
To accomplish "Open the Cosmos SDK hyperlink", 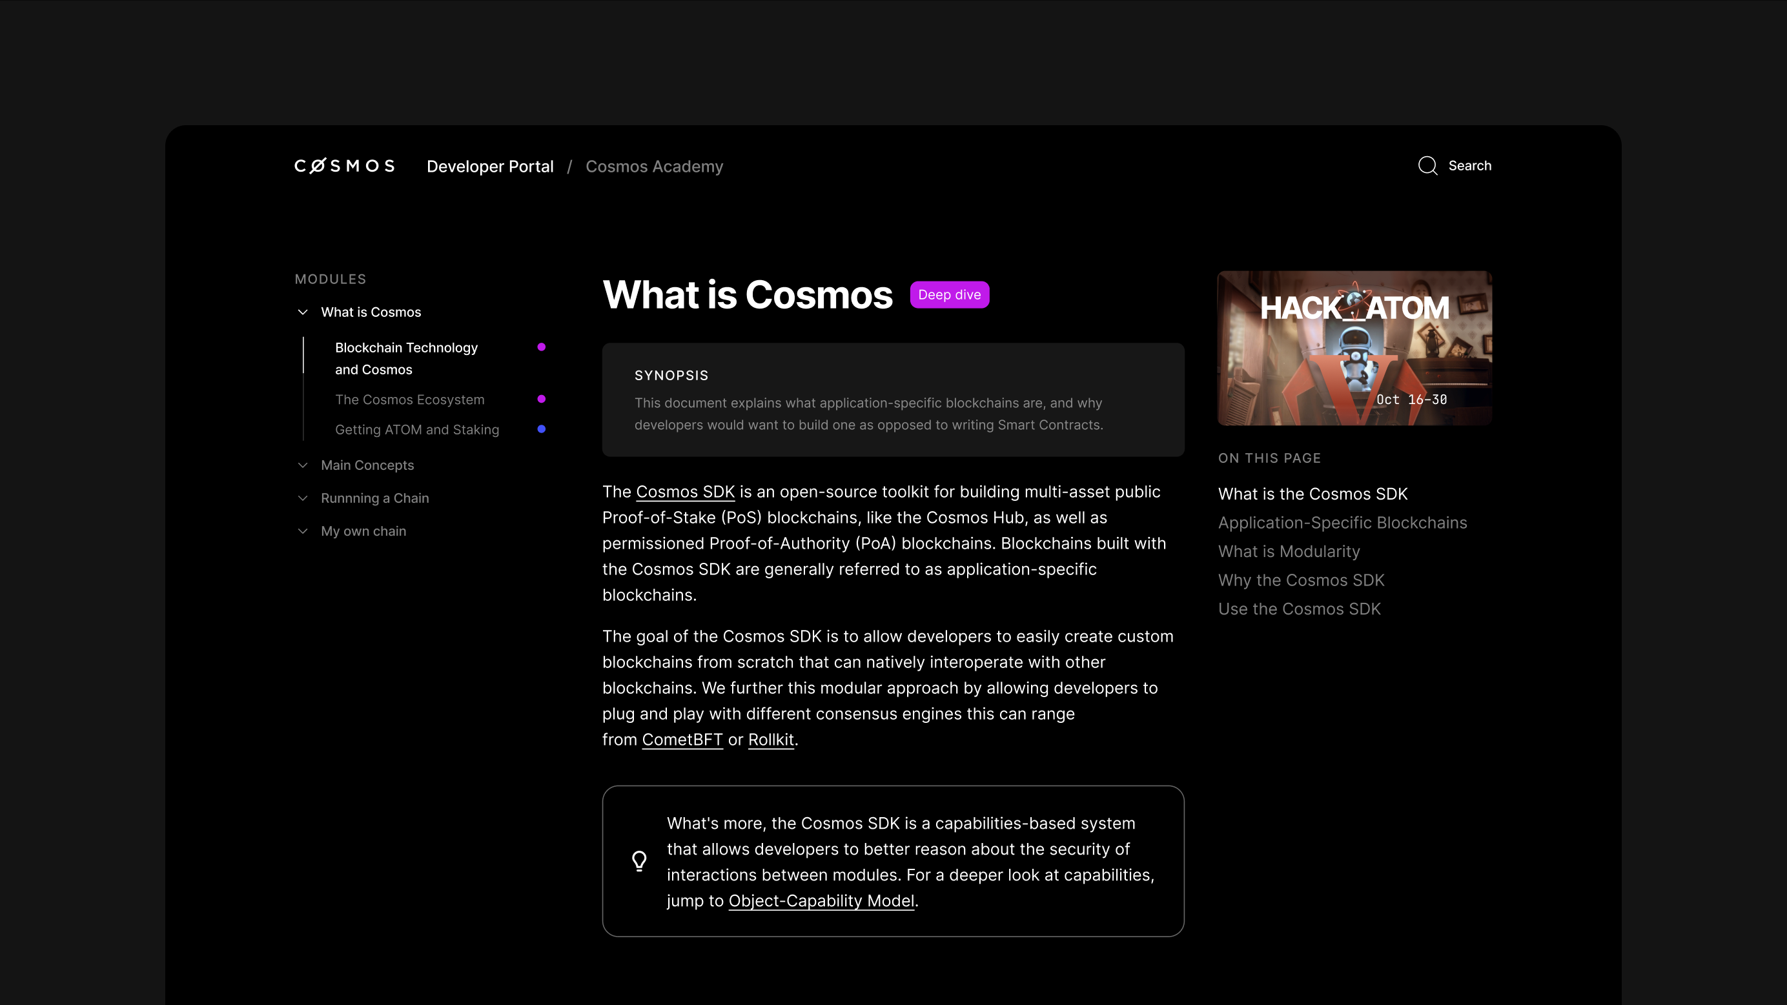I will pyautogui.click(x=685, y=492).
